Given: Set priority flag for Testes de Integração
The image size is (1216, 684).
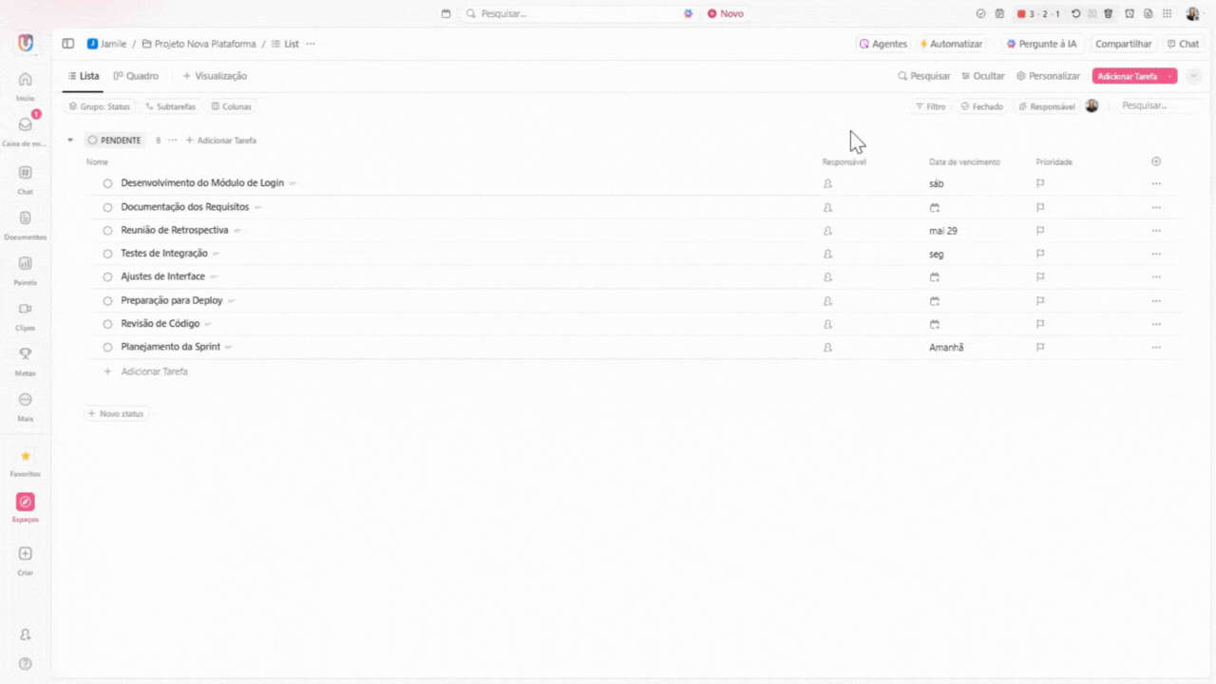Looking at the screenshot, I should click(x=1040, y=254).
